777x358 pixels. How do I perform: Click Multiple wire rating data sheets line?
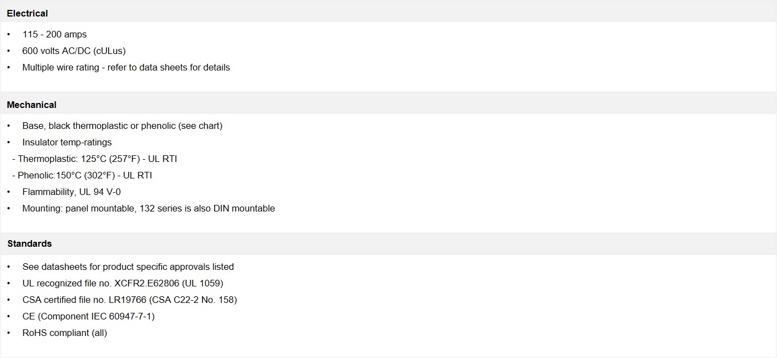tap(126, 67)
